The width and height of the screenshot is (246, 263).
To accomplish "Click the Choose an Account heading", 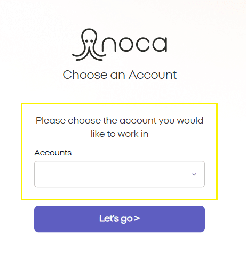I will pyautogui.click(x=120, y=75).
